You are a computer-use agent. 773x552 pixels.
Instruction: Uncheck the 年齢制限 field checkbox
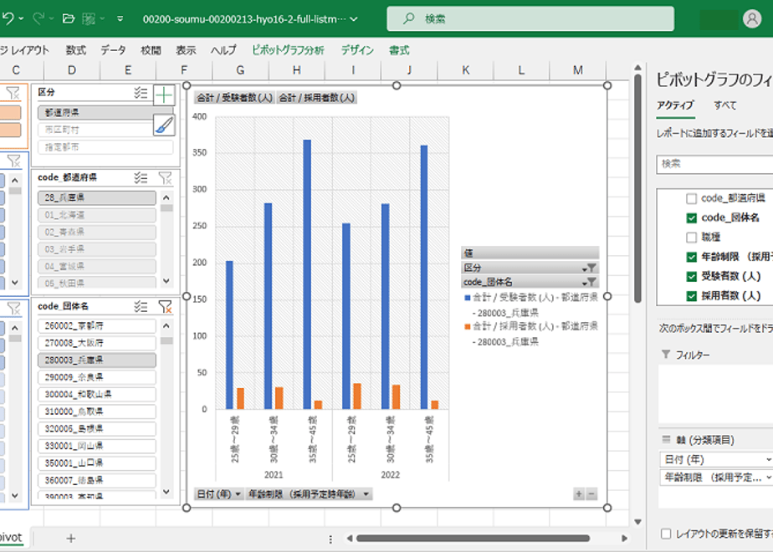691,257
